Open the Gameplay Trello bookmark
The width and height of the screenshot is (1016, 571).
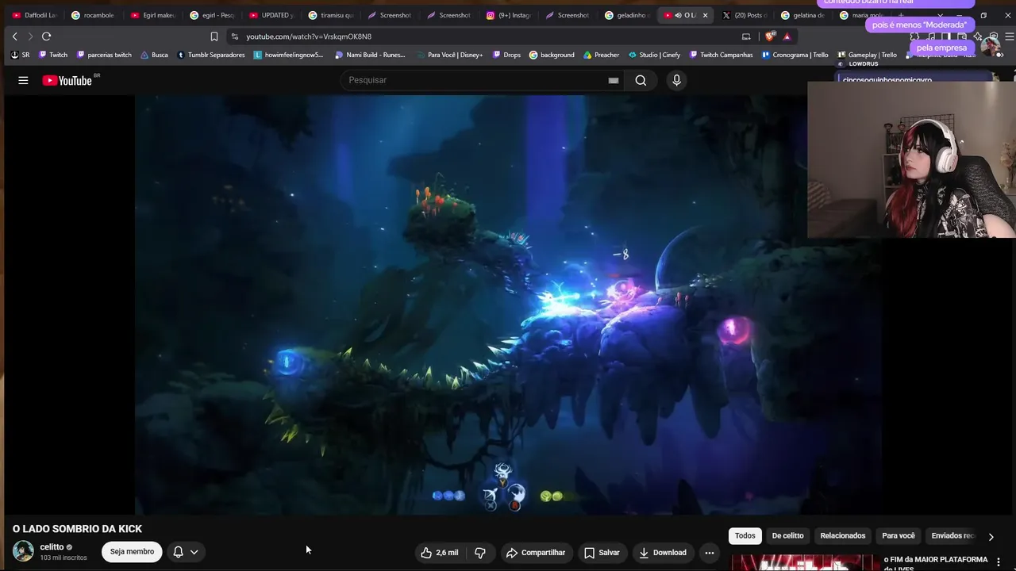point(868,55)
